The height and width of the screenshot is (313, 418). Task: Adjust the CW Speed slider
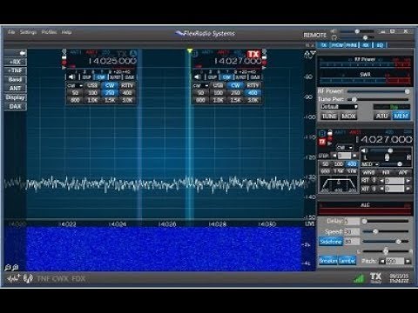pos(386,231)
